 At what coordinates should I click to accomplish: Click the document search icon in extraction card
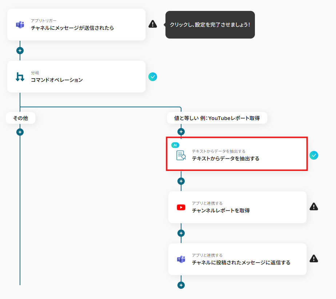pyautogui.click(x=181, y=155)
